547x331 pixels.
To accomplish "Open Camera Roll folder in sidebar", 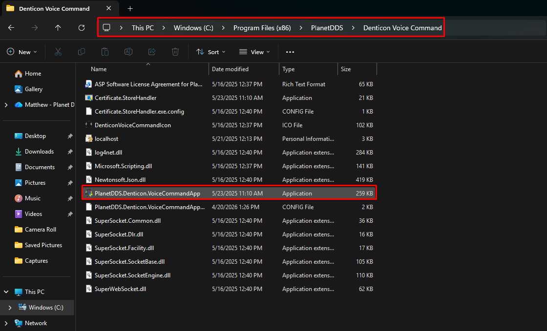I will click(x=35, y=230).
